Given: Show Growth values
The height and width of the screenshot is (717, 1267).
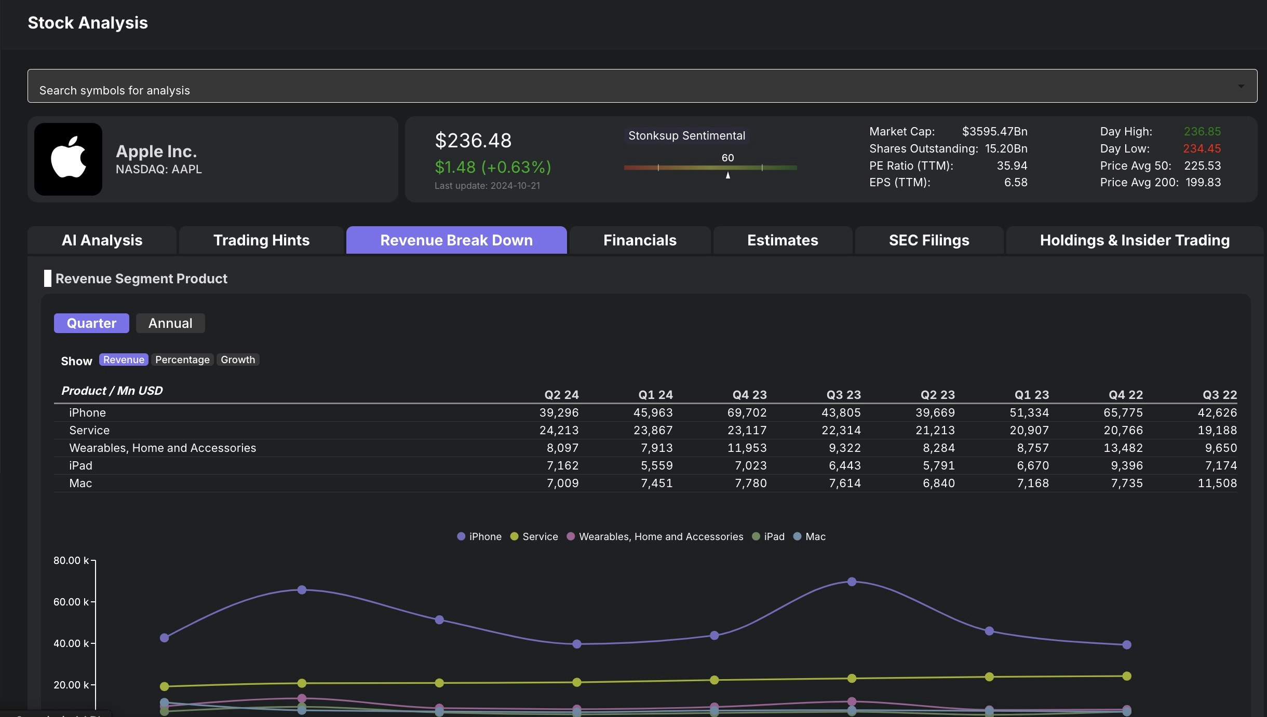Looking at the screenshot, I should point(238,360).
